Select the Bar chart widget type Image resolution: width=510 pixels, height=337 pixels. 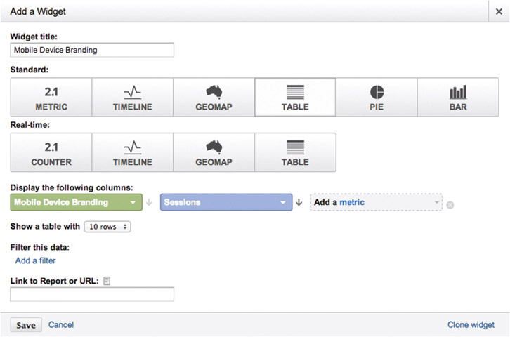(458, 97)
